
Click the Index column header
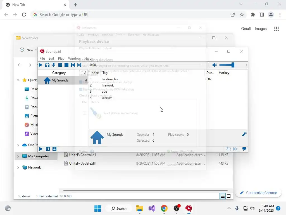coord(95,73)
